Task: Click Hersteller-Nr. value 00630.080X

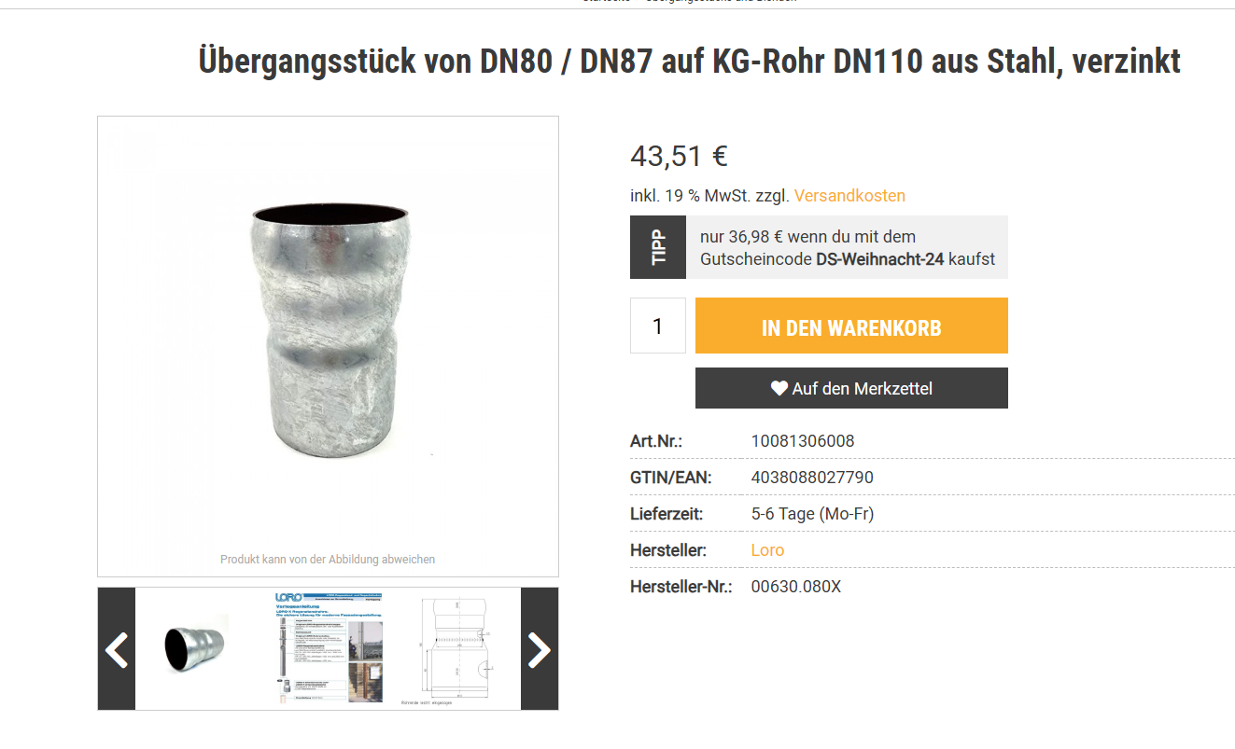Action: point(796,587)
